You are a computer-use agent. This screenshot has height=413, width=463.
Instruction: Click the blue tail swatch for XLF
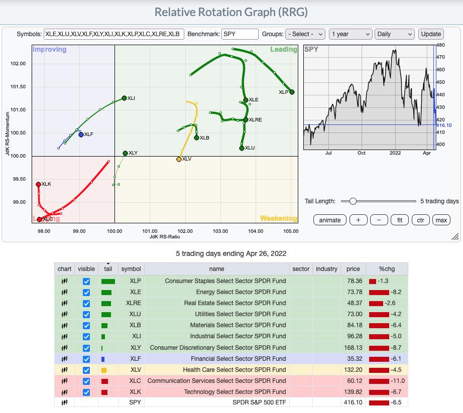coord(103,359)
